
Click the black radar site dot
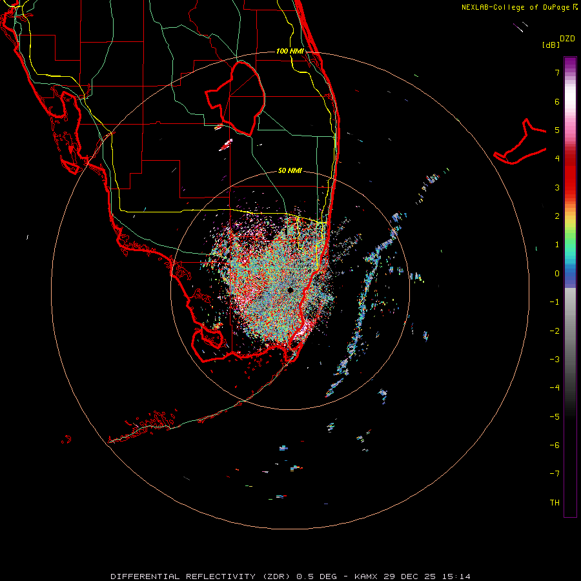click(290, 290)
